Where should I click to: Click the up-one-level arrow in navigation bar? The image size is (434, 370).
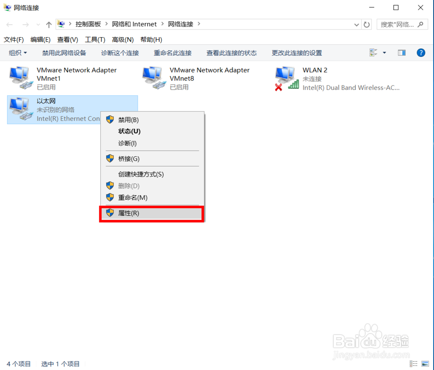tap(48, 24)
